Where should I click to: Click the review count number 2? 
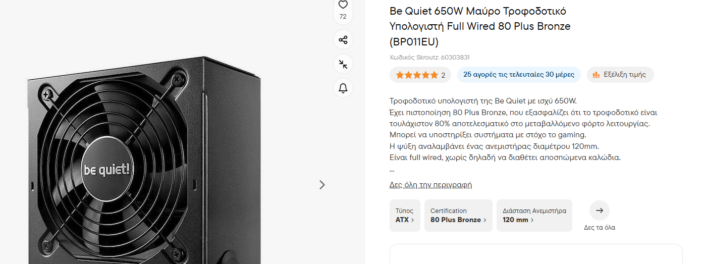(x=443, y=75)
